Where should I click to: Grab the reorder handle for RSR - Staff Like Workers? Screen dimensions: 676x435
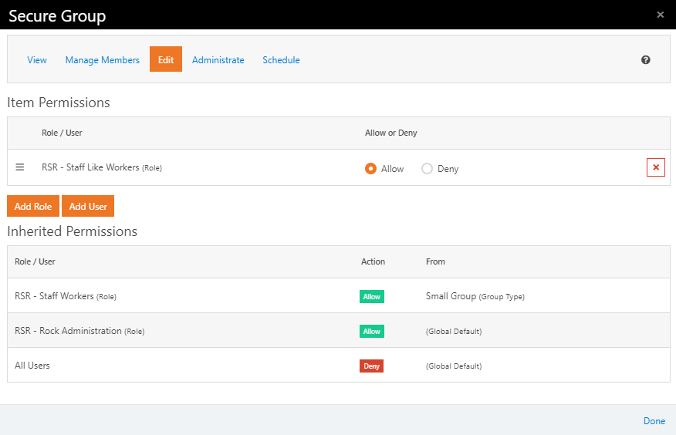click(20, 167)
